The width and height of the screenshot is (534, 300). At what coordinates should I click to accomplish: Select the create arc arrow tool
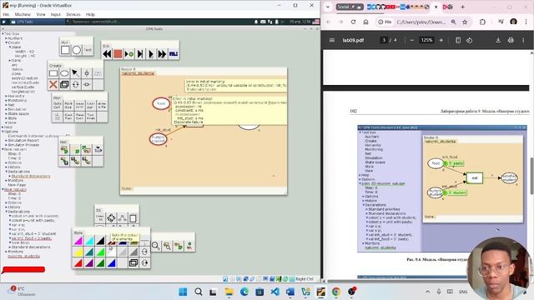[x=76, y=73]
